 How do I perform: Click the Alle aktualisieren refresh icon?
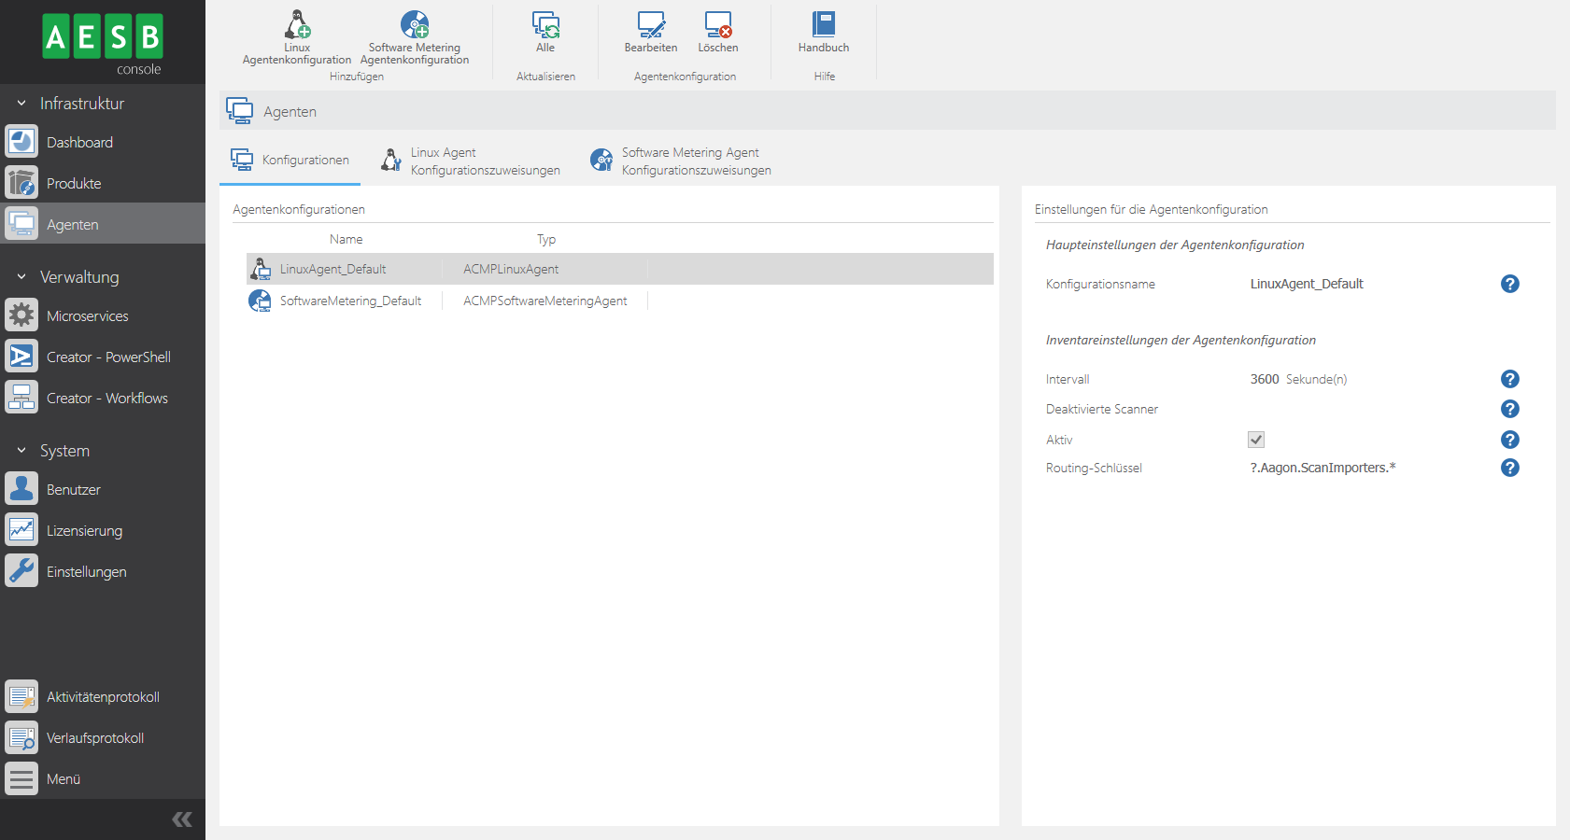click(545, 37)
